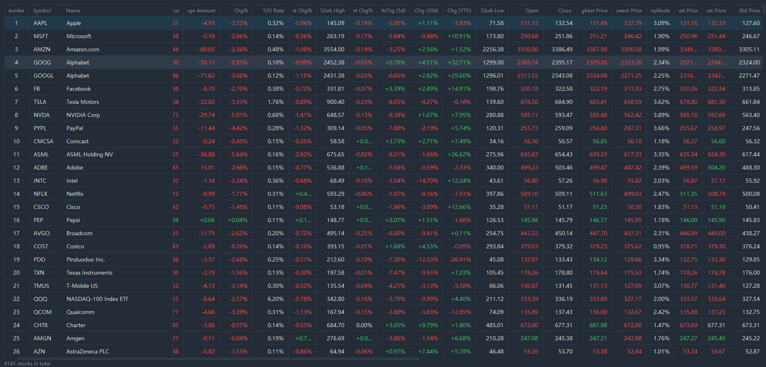Click the Highest Price column header
This screenshot has height=367, width=766.
(x=594, y=10)
